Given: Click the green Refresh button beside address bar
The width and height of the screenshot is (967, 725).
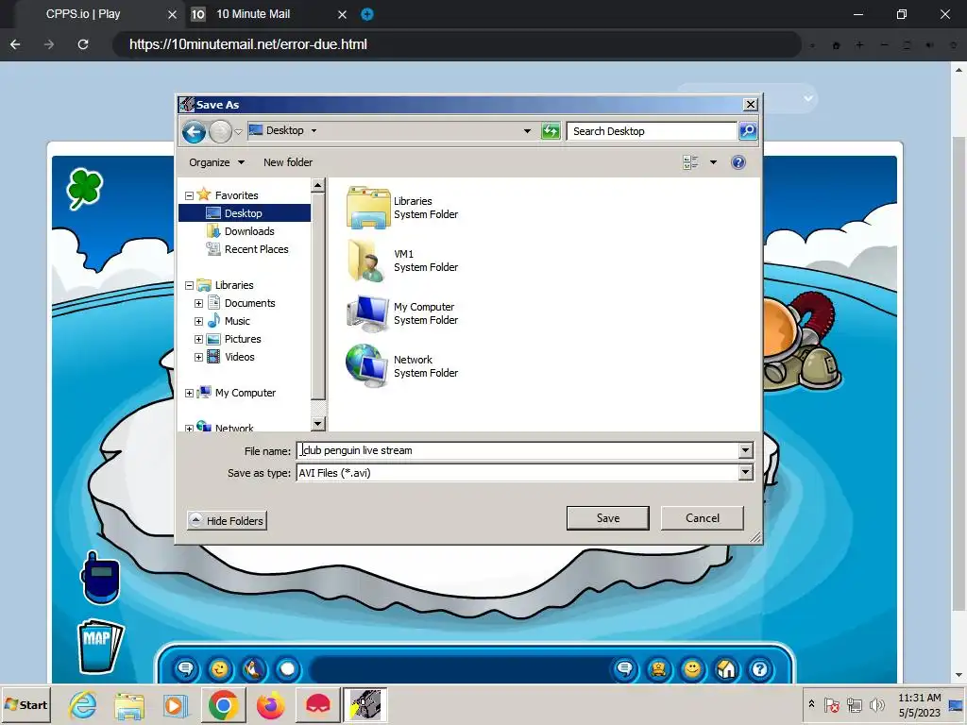Looking at the screenshot, I should tap(551, 130).
